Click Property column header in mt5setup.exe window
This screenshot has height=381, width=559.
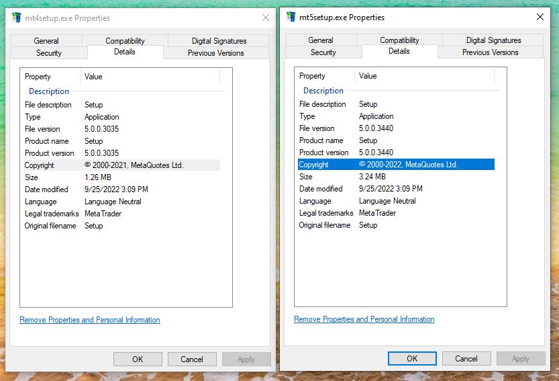click(325, 76)
